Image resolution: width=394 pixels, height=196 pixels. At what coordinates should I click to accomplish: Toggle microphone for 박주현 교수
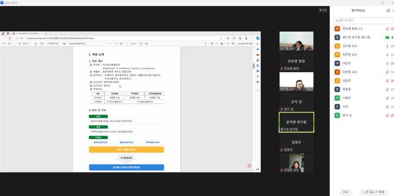click(x=387, y=55)
